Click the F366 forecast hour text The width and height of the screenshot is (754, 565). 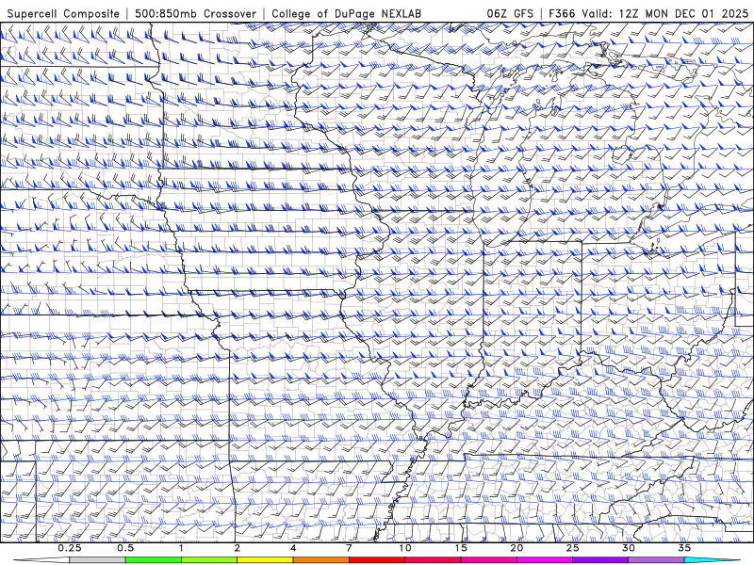pos(562,13)
